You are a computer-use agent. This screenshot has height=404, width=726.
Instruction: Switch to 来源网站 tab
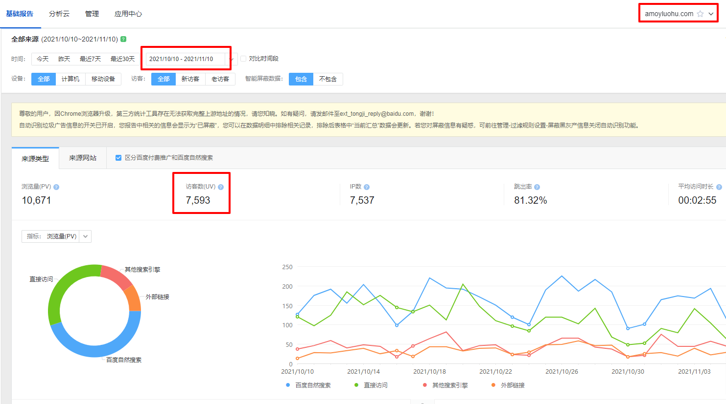83,158
